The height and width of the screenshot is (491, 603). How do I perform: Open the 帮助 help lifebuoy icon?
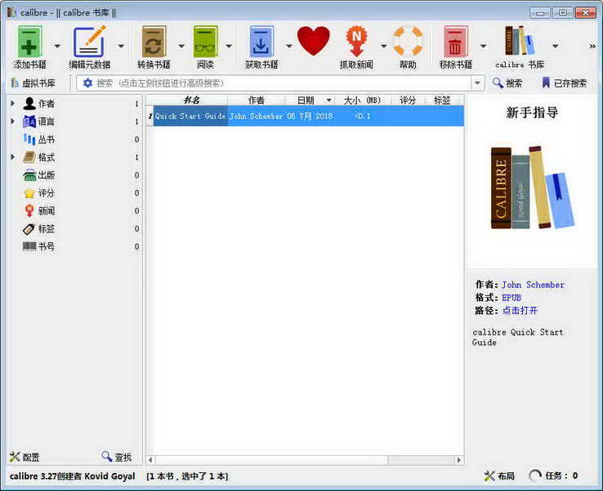pos(408,41)
